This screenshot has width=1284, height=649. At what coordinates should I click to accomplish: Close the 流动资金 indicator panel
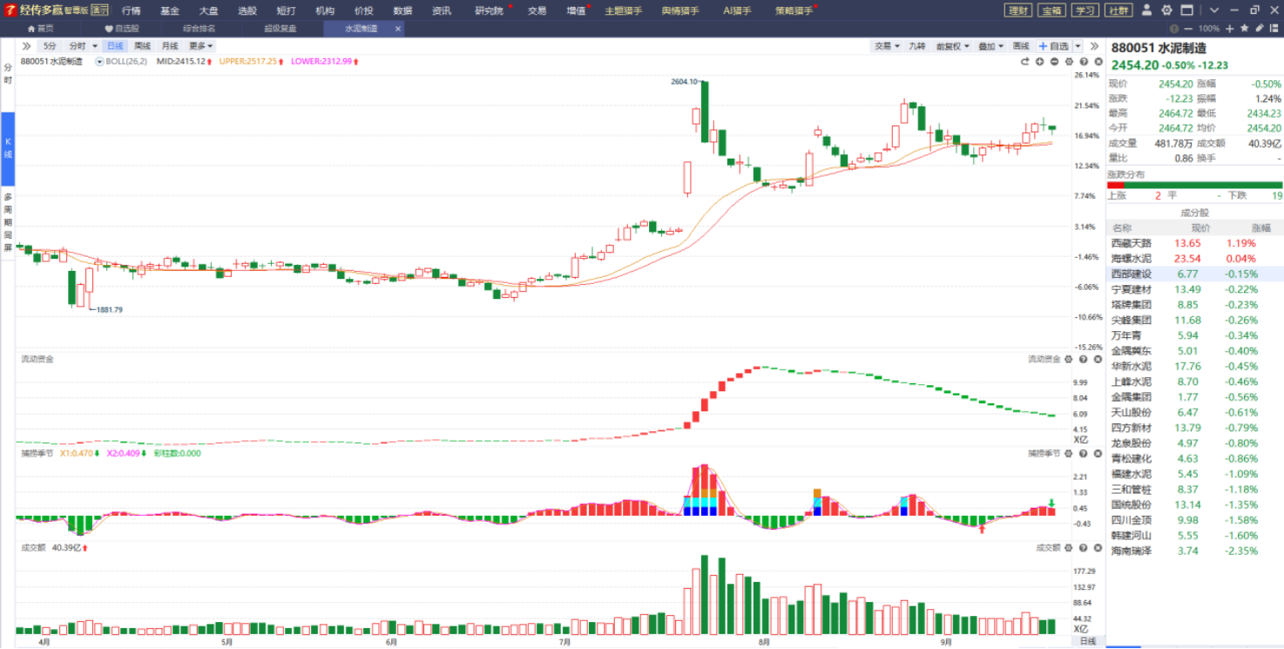point(1098,359)
